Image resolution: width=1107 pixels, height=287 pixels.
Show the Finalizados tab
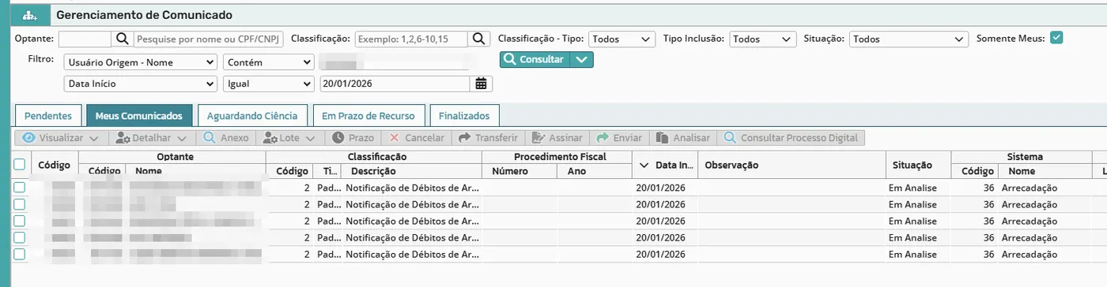[464, 115]
